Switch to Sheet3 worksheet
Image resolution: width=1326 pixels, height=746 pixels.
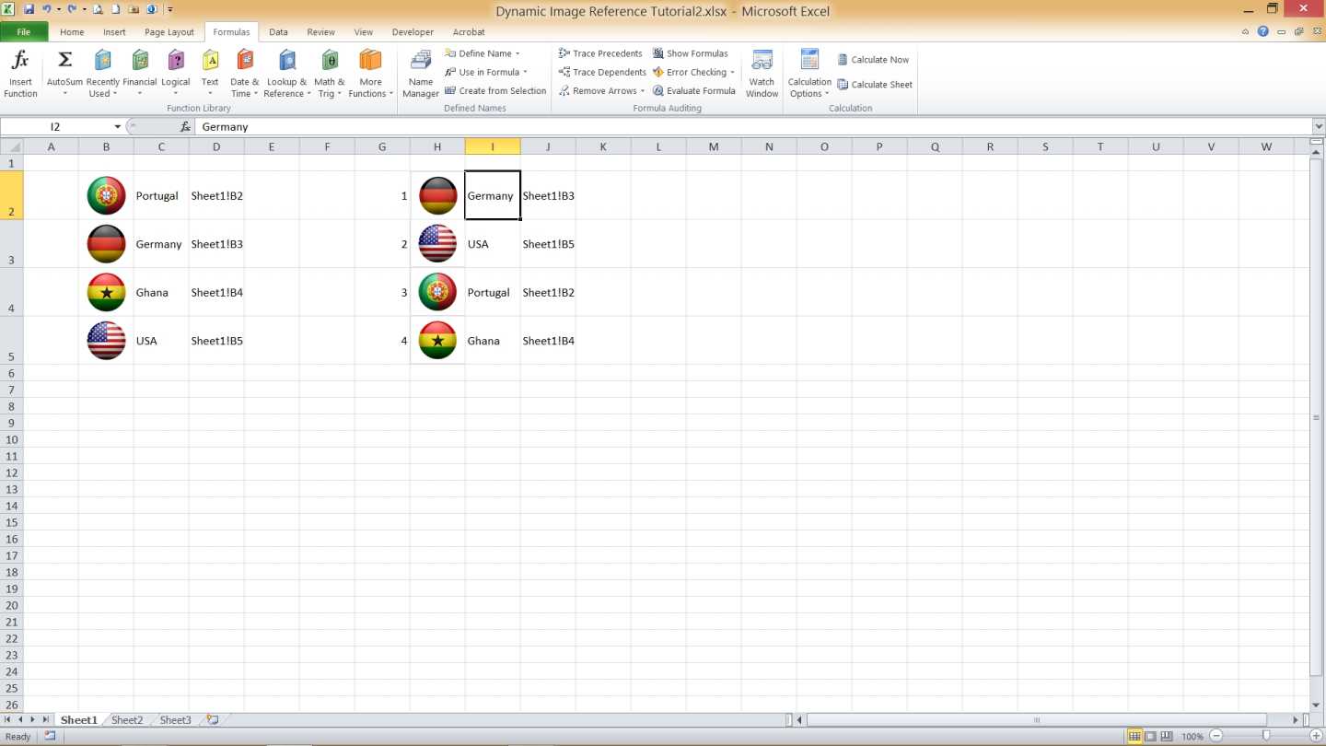pyautogui.click(x=176, y=720)
